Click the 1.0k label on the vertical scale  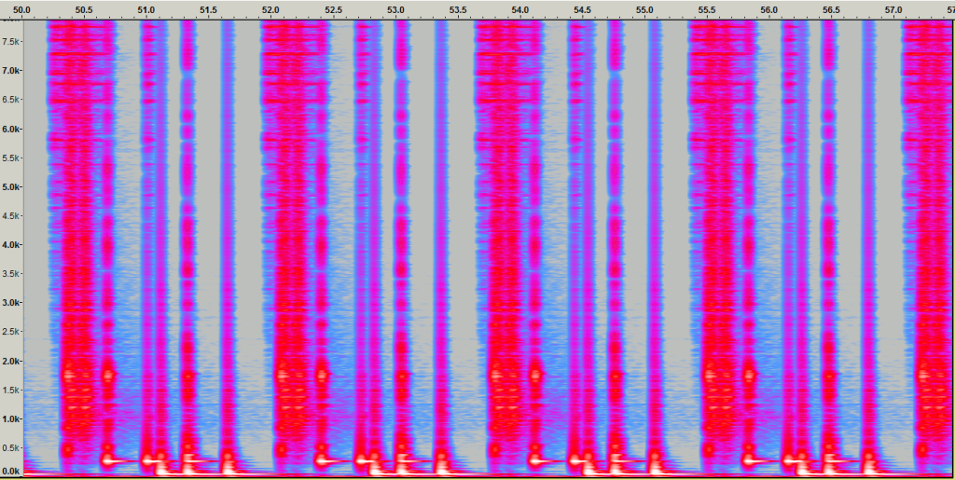pos(10,419)
